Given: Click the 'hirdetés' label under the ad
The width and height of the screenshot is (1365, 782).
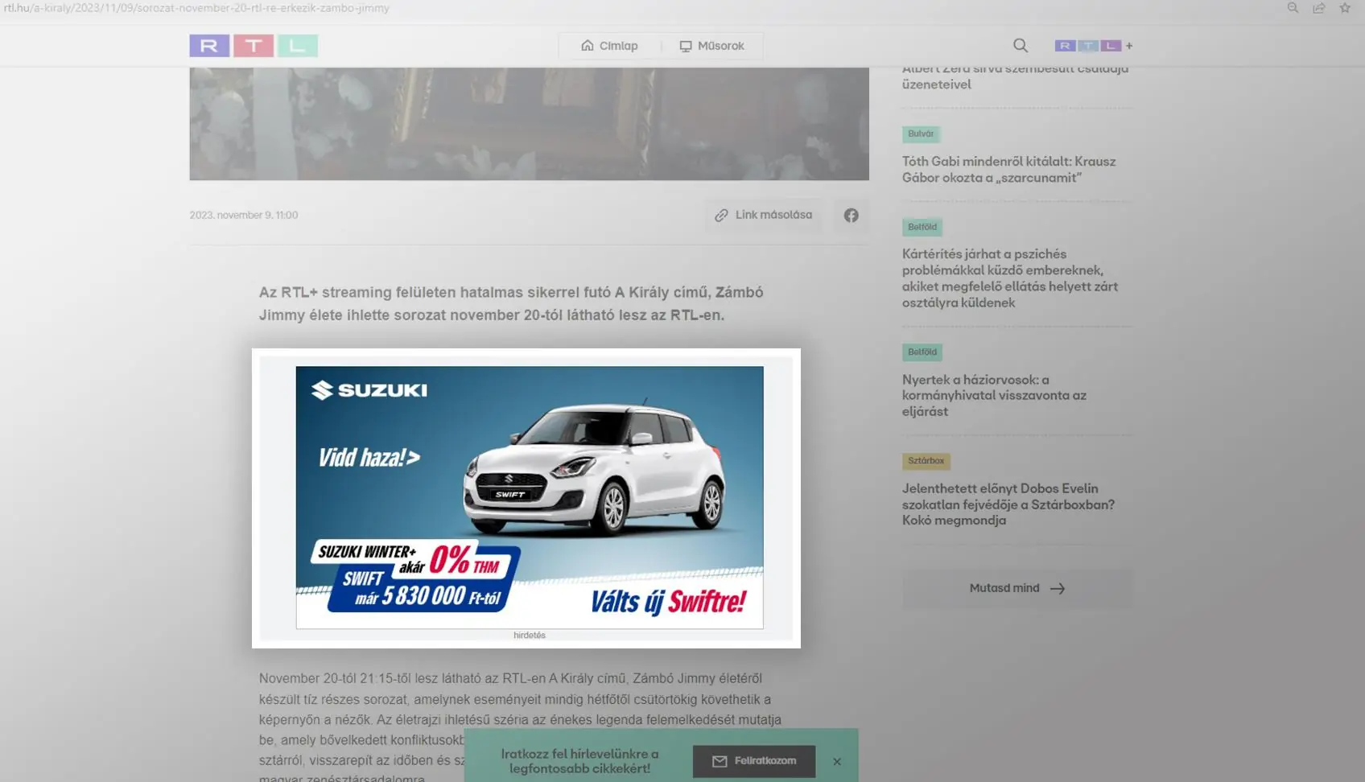Looking at the screenshot, I should 530,636.
